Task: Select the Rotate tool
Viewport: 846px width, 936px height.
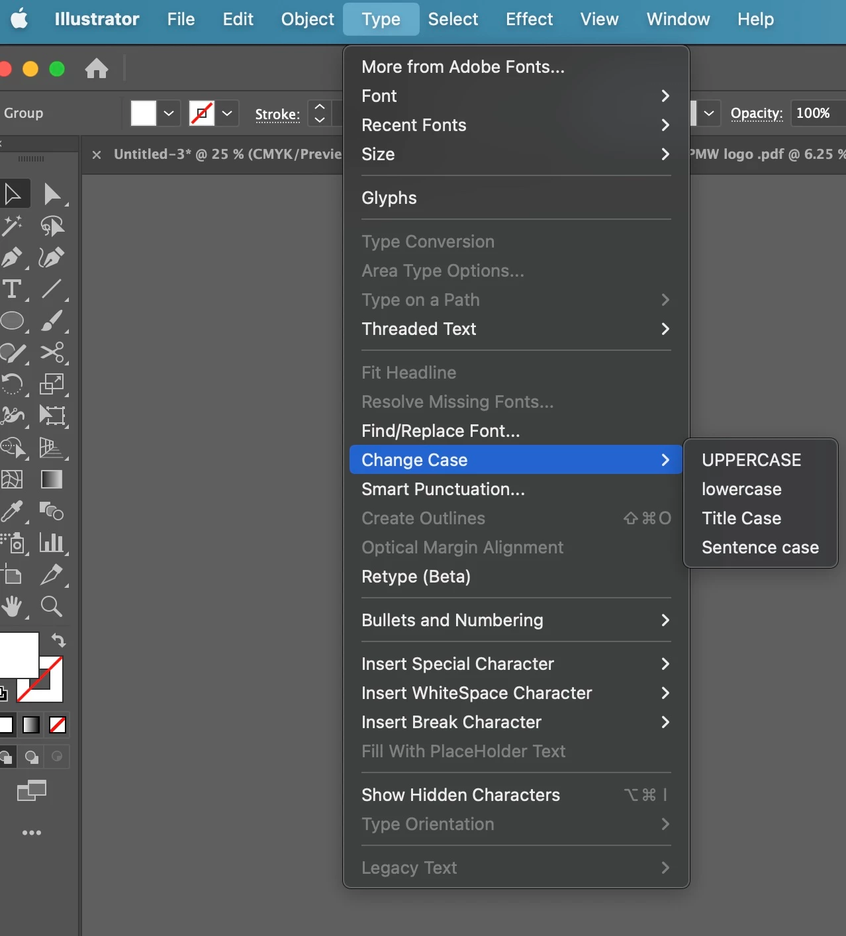Action: click(13, 385)
